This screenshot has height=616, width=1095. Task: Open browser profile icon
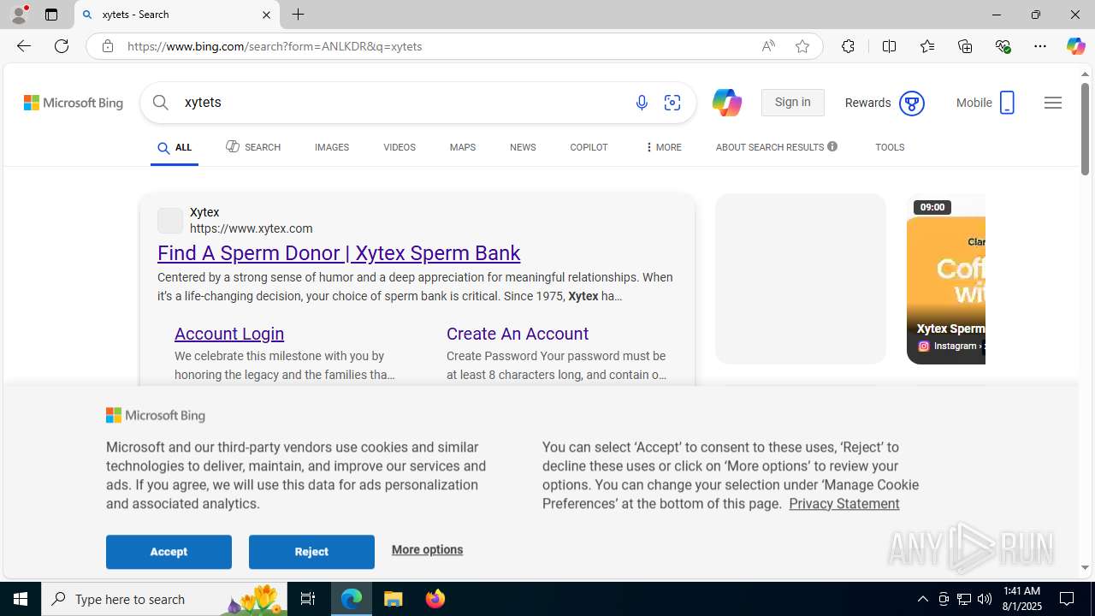point(19,15)
